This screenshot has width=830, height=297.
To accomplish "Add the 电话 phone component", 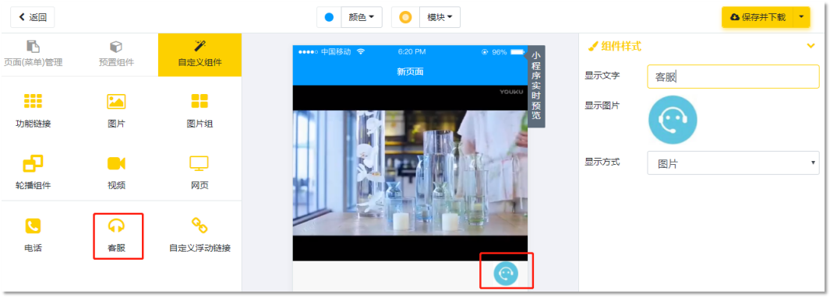I will (34, 235).
